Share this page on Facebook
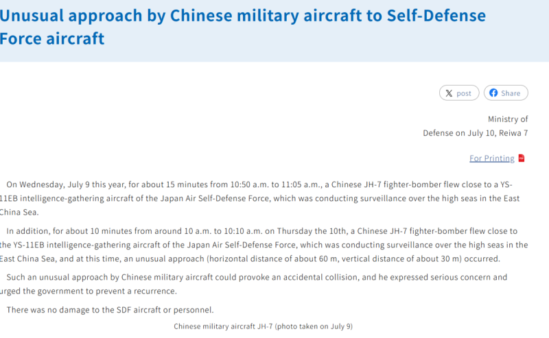Screen dimensions: 549x338 click(506, 93)
